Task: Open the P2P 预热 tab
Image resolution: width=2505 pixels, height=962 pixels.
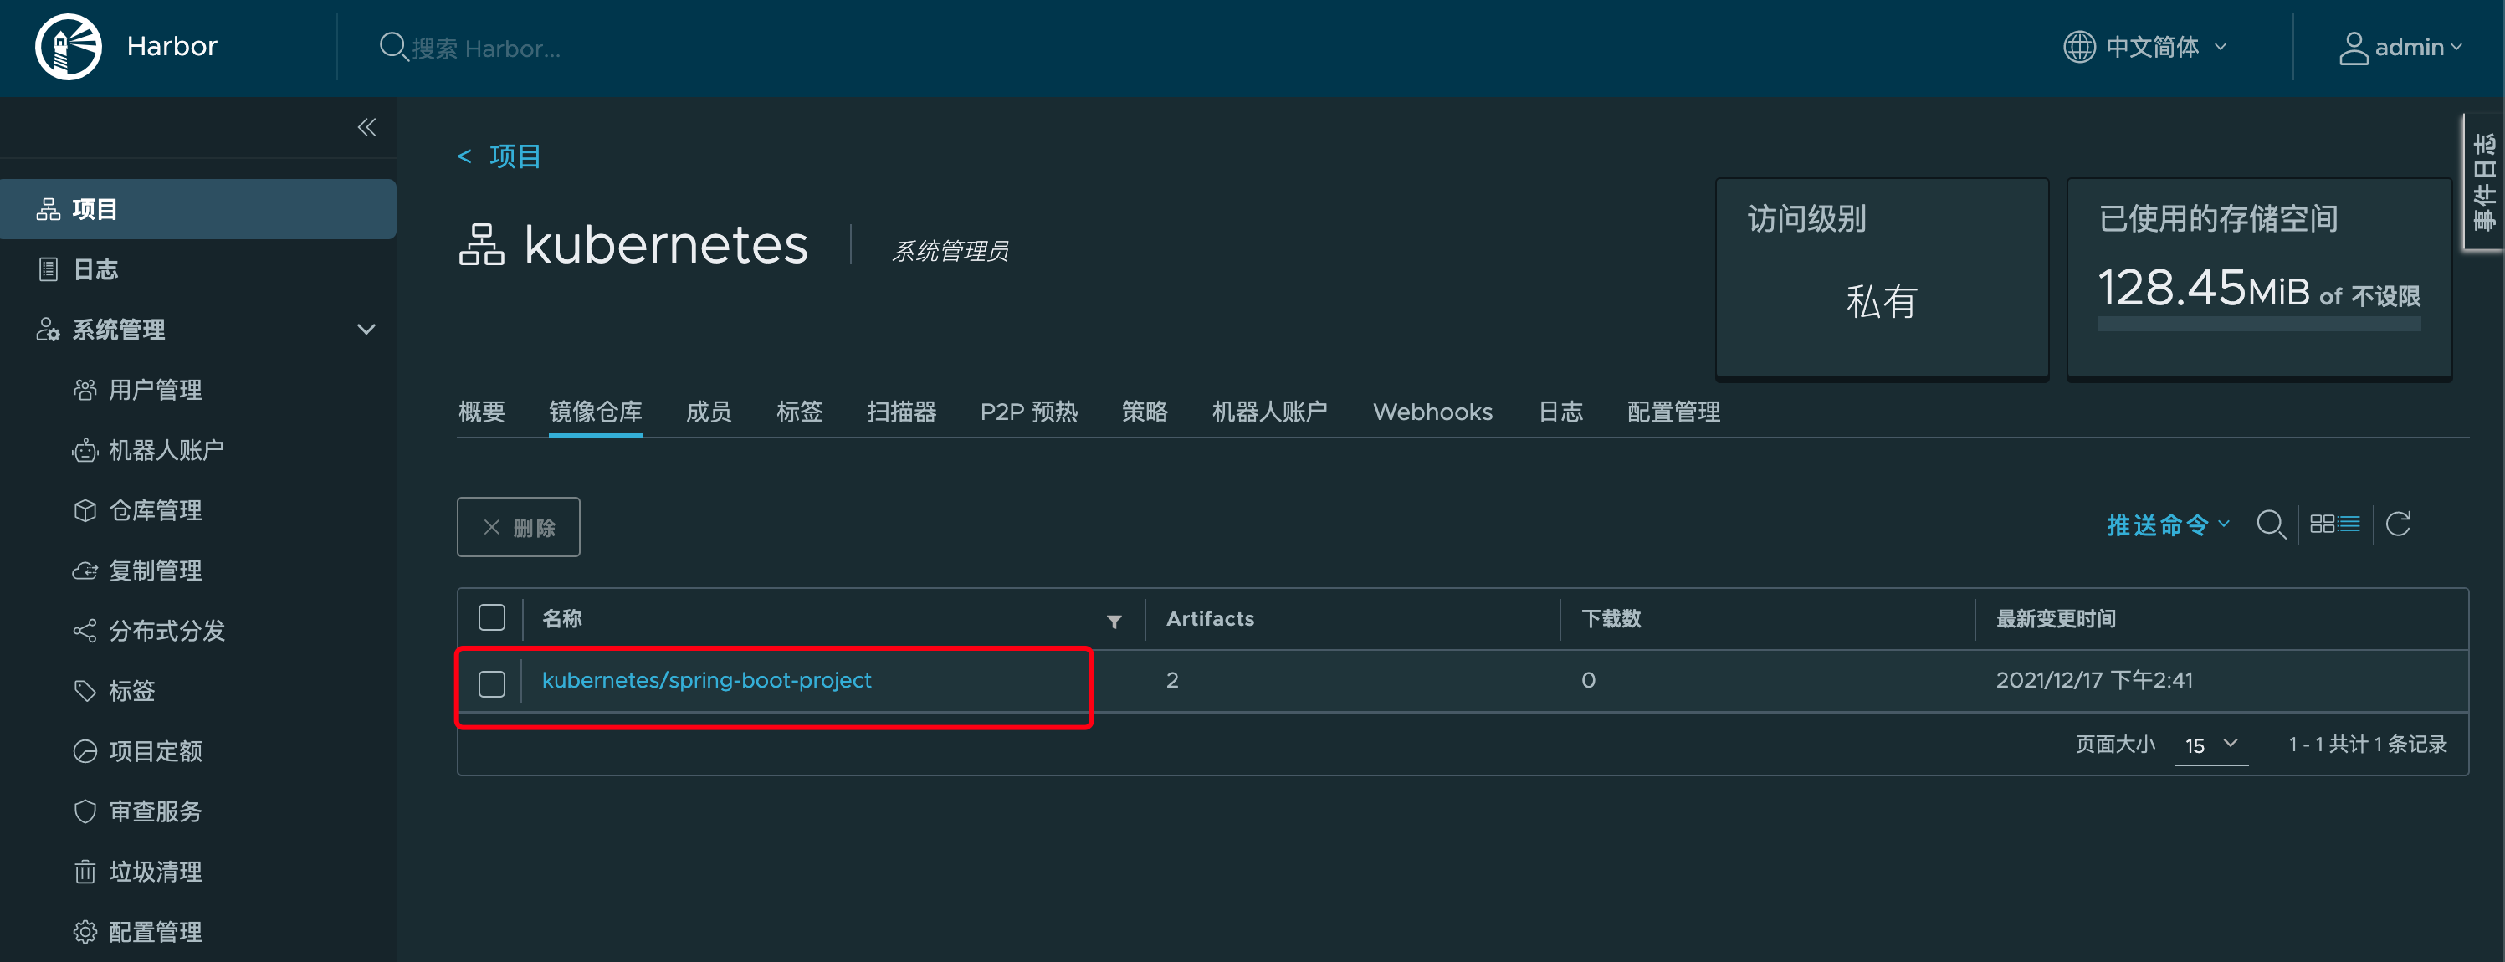Action: [x=1029, y=412]
